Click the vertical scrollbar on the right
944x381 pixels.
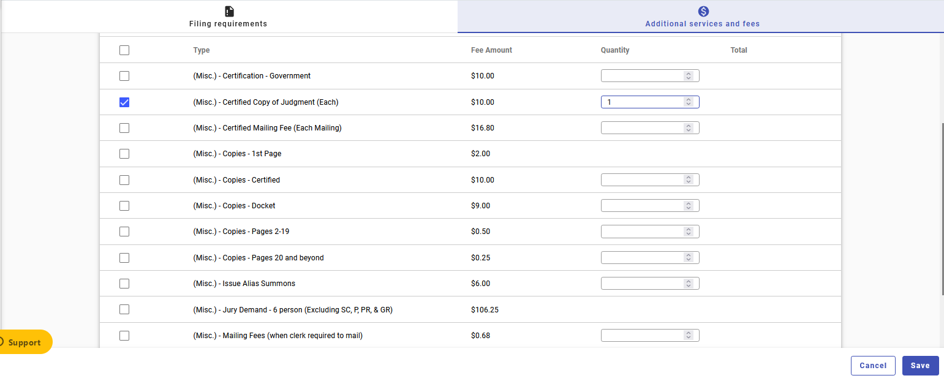tap(942, 208)
